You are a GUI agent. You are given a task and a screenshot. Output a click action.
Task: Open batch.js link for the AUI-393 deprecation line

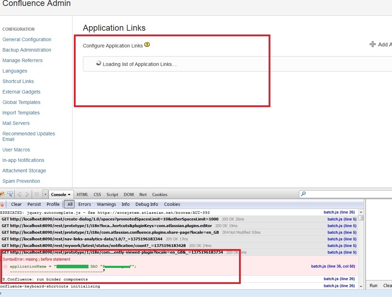(x=339, y=212)
